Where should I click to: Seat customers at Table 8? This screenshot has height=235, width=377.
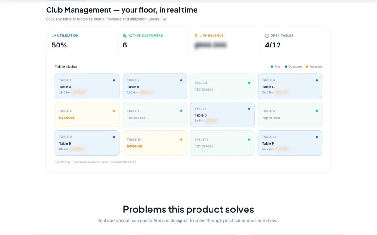pos(290,115)
